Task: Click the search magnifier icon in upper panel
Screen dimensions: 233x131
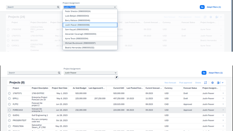Action: click(x=58, y=7)
